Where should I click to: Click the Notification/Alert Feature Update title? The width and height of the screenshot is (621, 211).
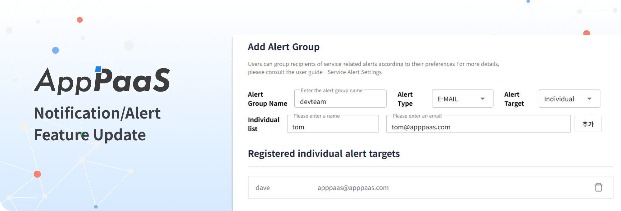[x=97, y=124]
